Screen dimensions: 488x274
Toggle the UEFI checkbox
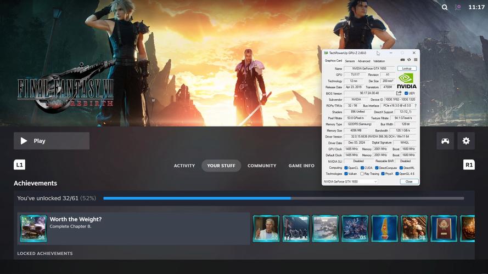(406, 93)
